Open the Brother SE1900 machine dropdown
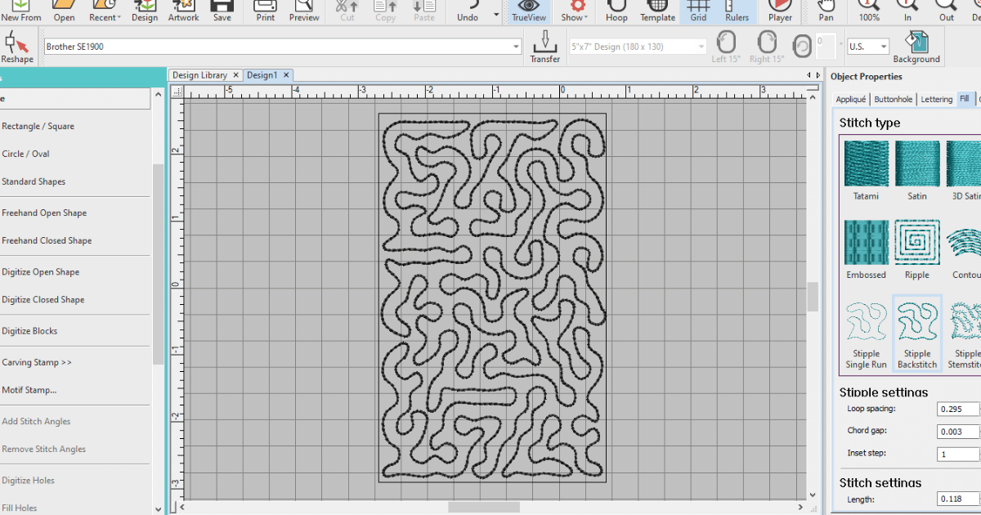The image size is (981, 515). click(x=516, y=47)
